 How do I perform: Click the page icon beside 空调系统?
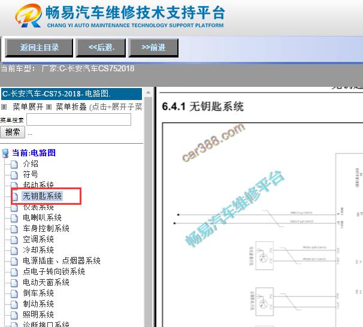click(14, 240)
